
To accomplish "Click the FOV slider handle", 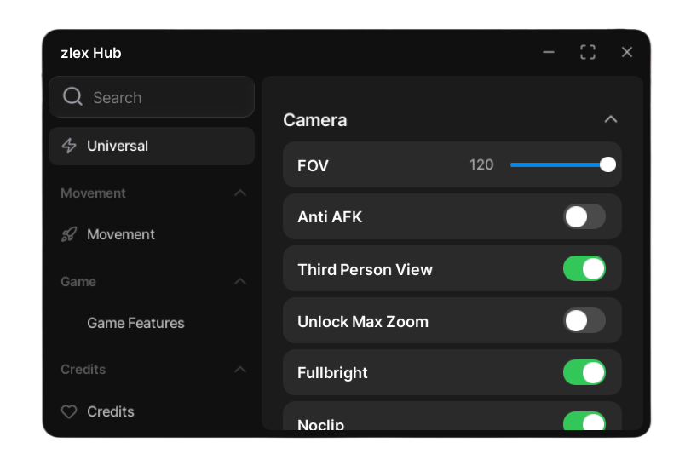I will pyautogui.click(x=607, y=164).
